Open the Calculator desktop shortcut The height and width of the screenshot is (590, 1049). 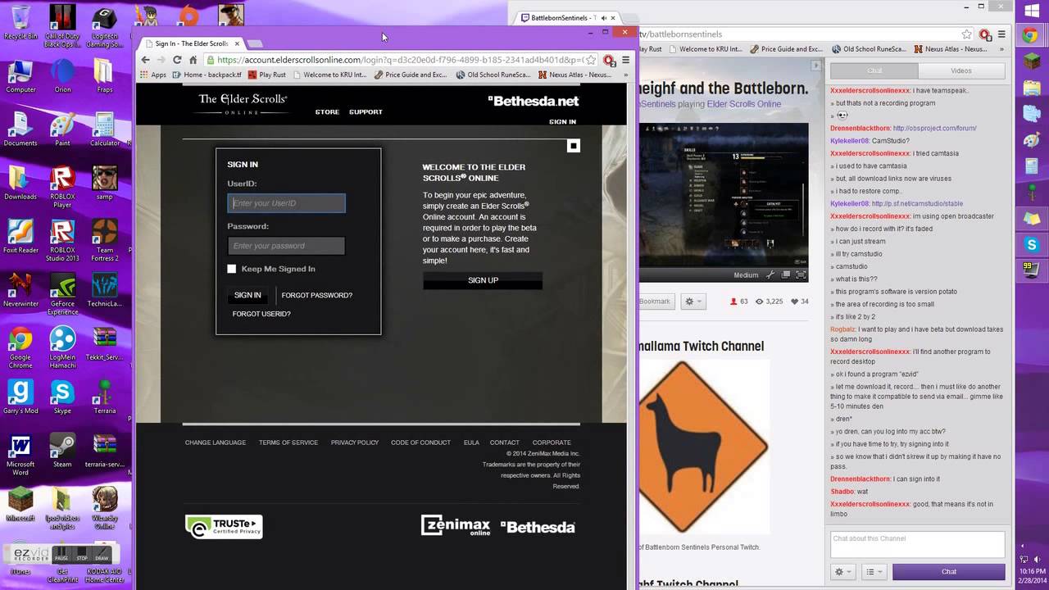104,129
